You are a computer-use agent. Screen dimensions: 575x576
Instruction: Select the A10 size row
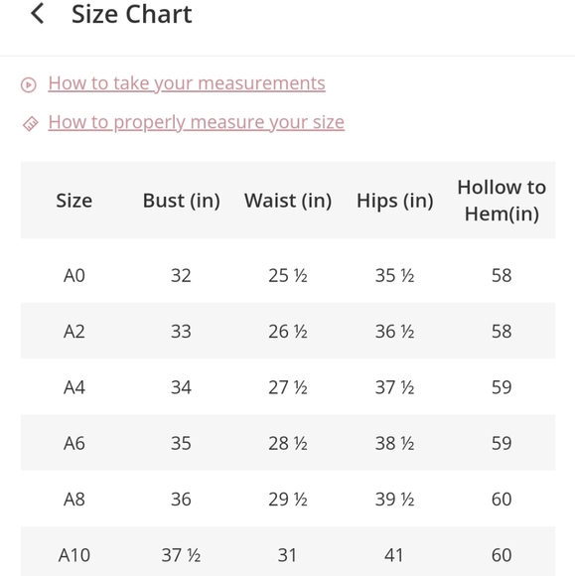point(288,551)
